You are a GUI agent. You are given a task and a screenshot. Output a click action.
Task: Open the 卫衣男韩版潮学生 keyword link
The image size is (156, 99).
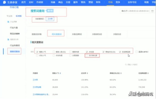coord(41,94)
